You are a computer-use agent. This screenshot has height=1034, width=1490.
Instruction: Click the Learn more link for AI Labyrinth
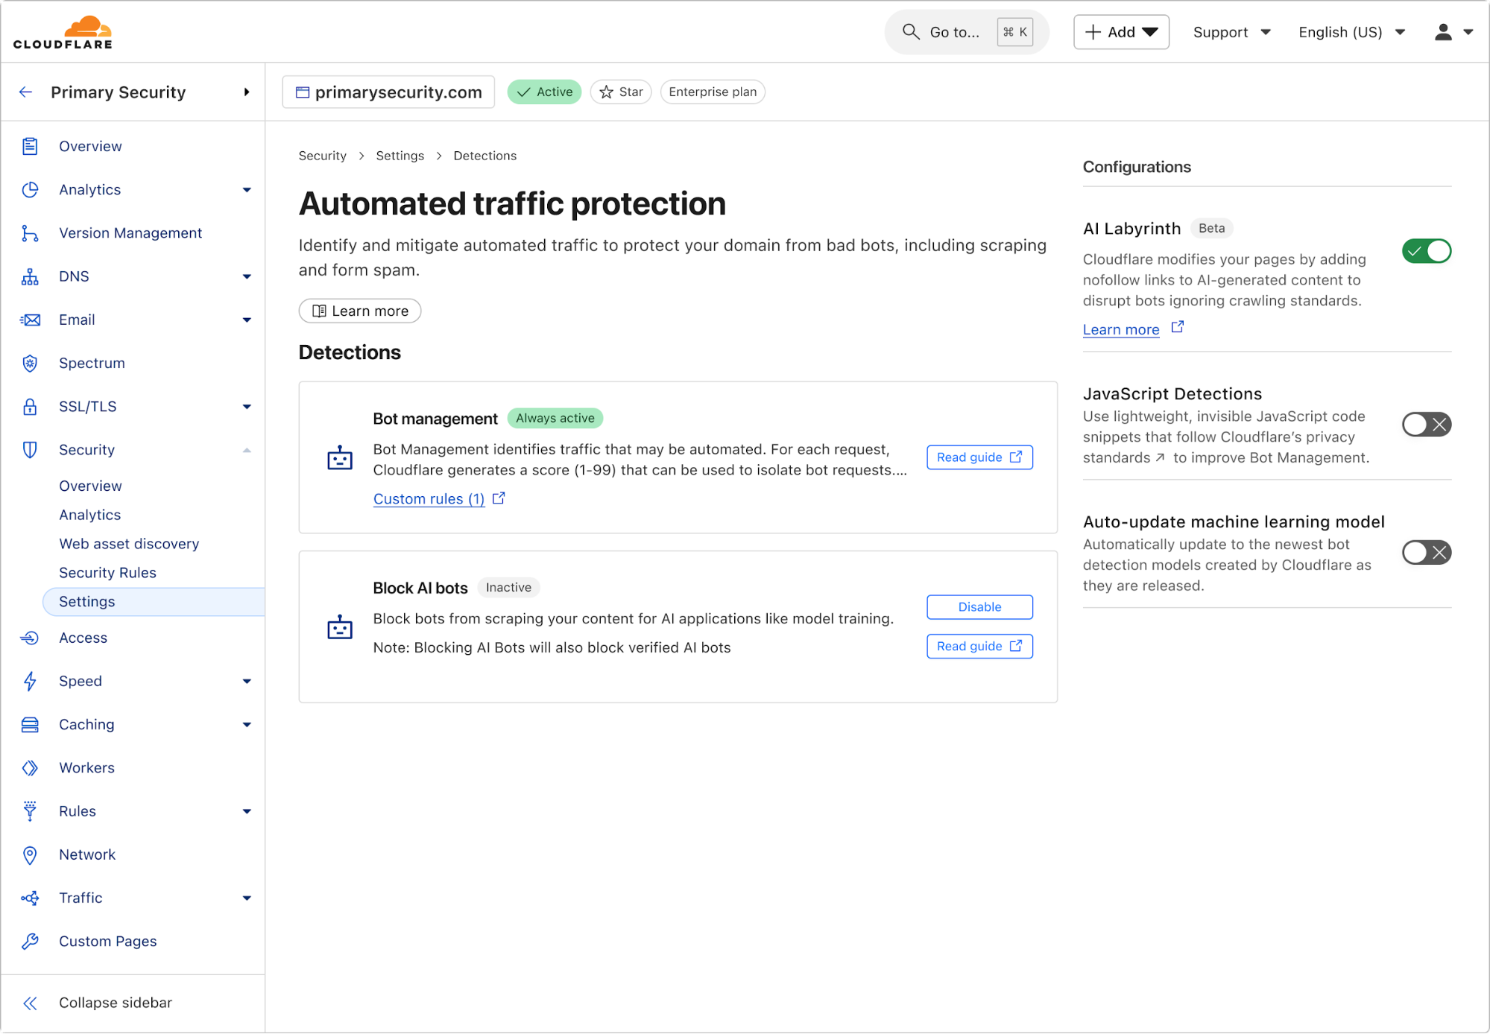pos(1120,329)
